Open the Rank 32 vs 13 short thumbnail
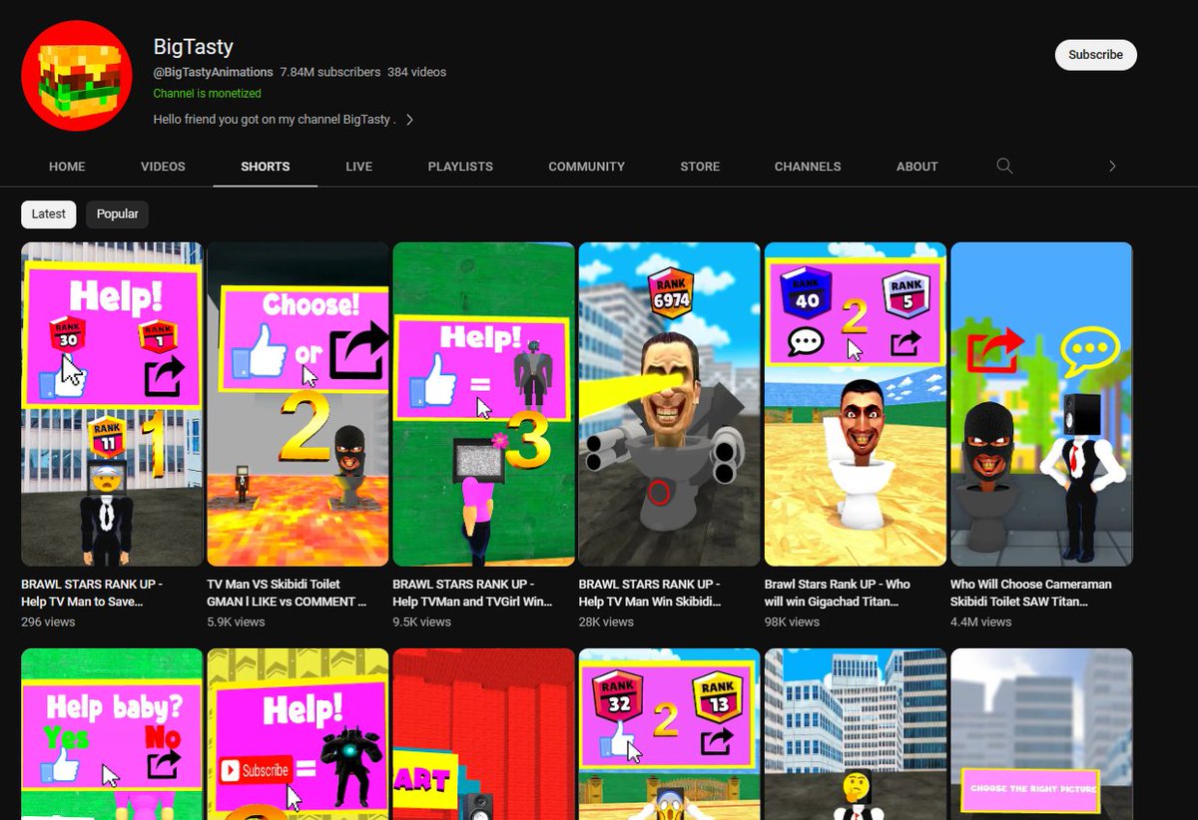Viewport: 1198px width, 820px height. click(x=669, y=734)
